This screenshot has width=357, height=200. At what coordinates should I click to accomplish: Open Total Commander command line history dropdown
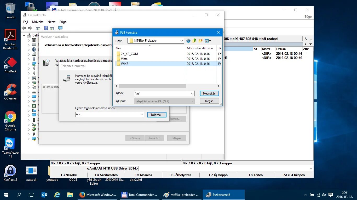(x=311, y=168)
